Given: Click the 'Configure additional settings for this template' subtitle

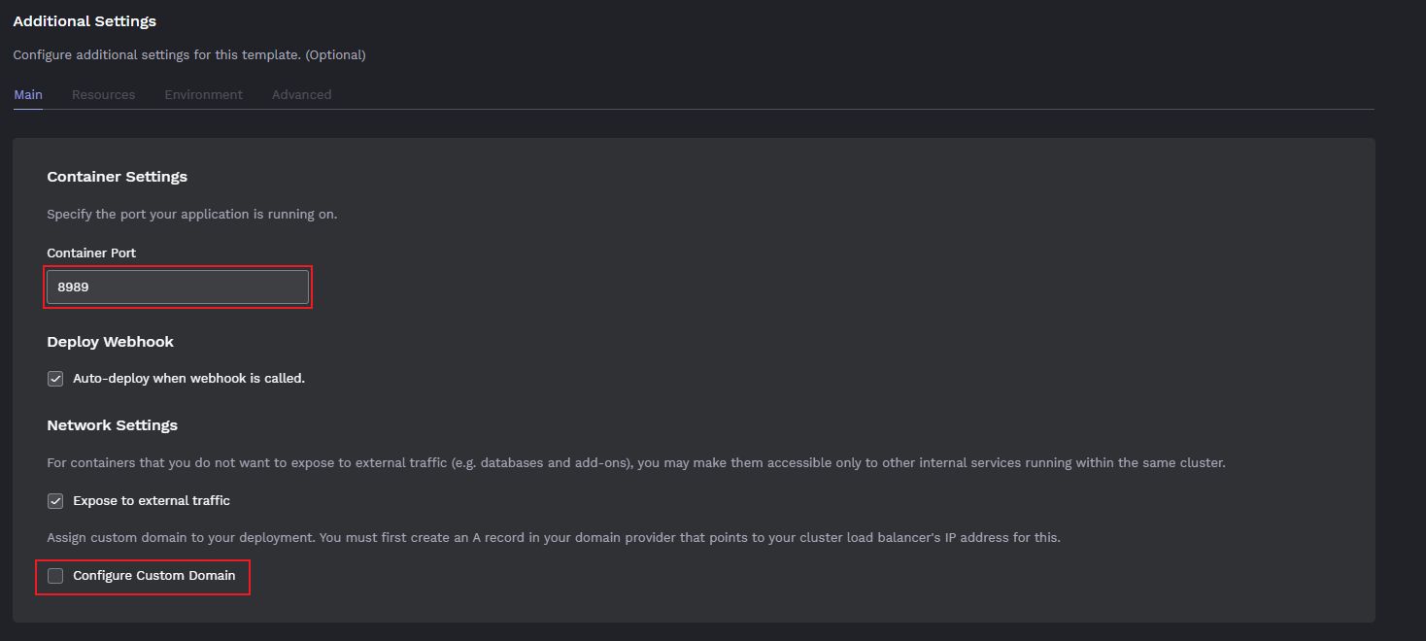Looking at the screenshot, I should 189,55.
